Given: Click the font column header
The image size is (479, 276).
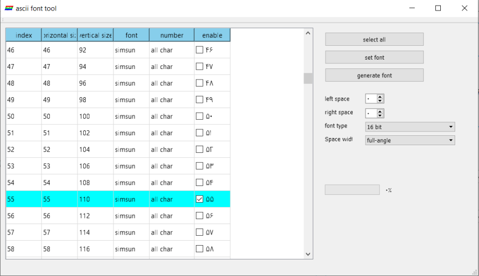Looking at the screenshot, I should [x=131, y=35].
